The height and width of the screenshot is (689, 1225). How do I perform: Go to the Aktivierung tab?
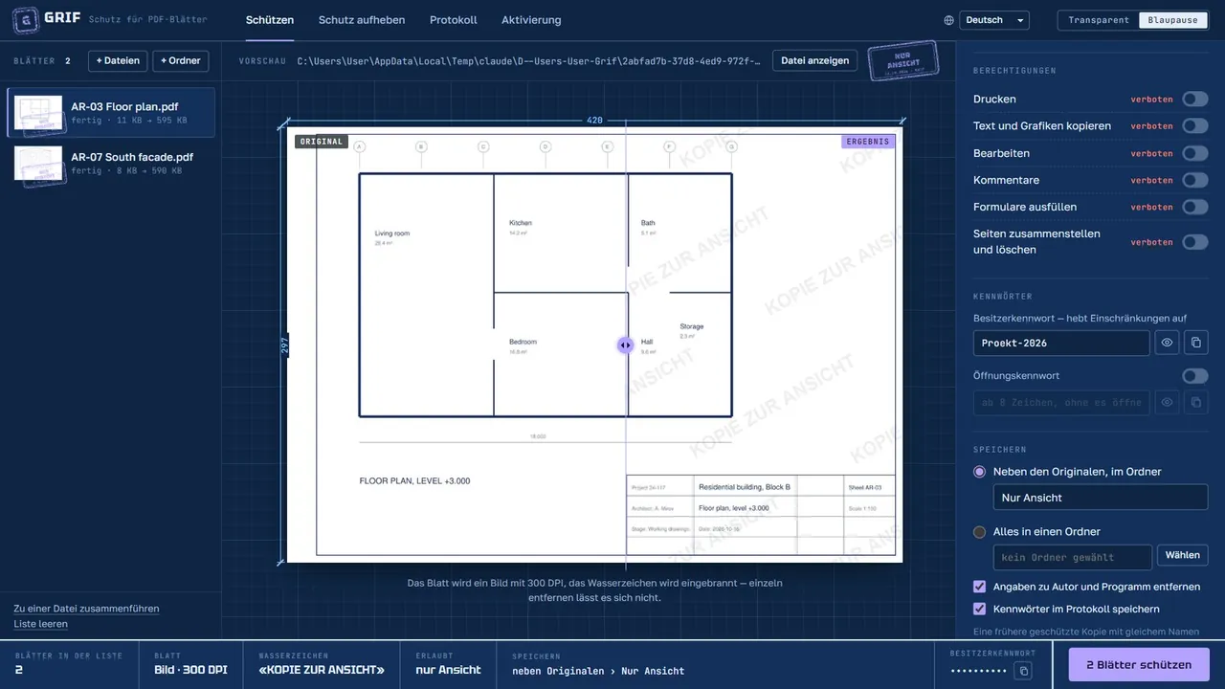click(531, 20)
